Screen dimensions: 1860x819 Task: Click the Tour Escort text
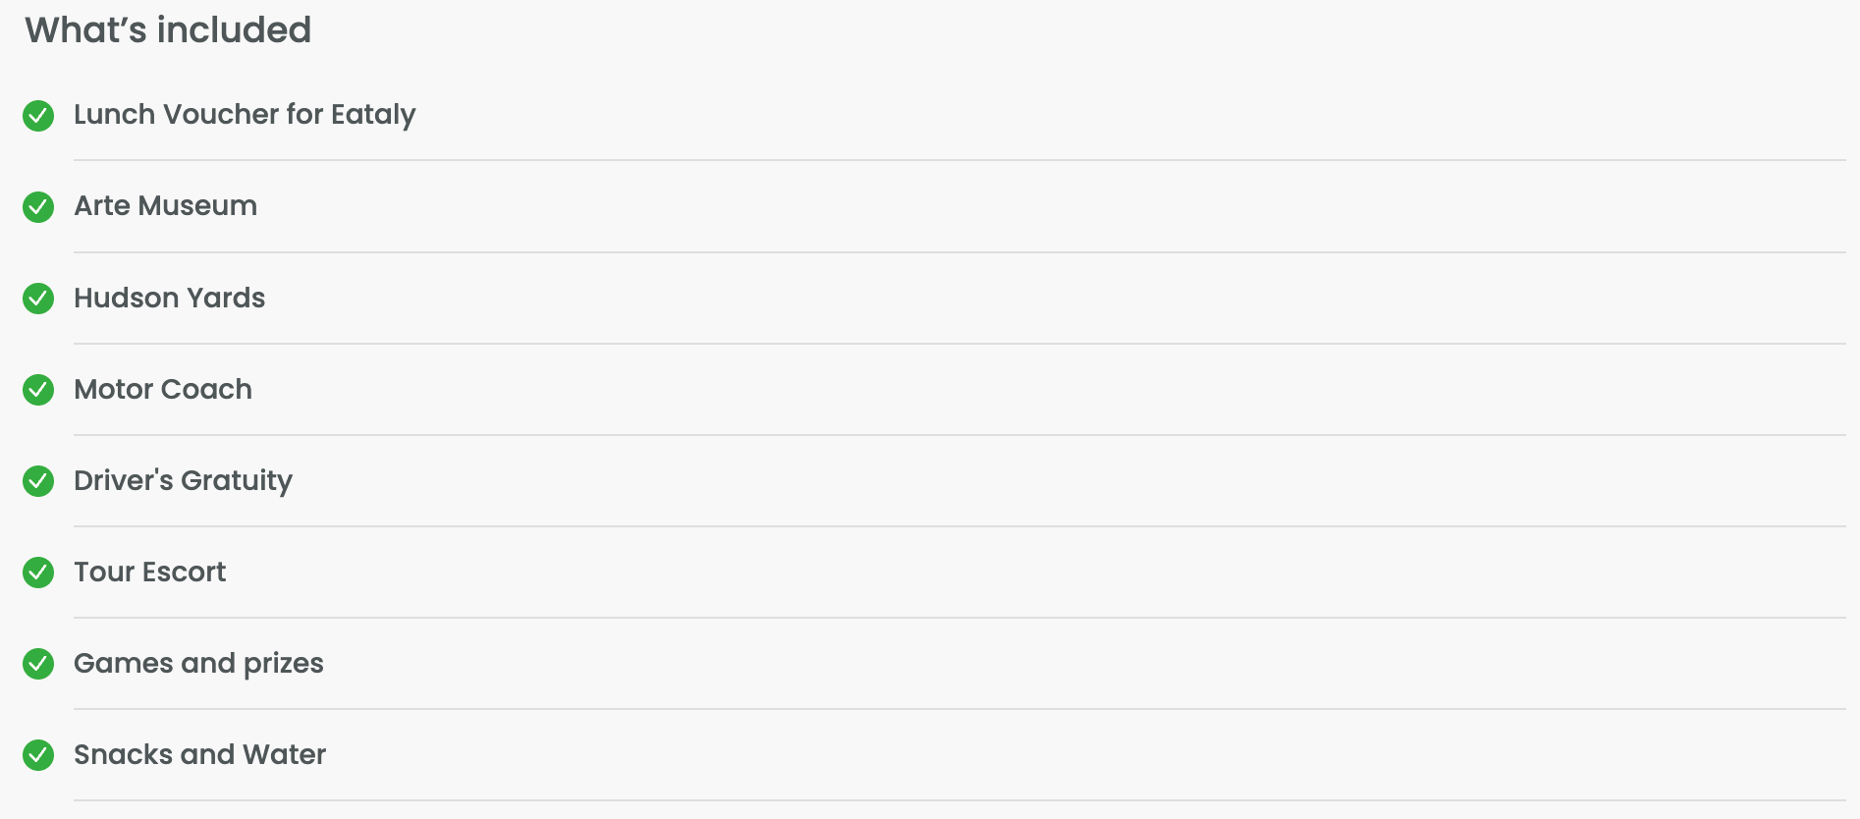[x=149, y=572]
